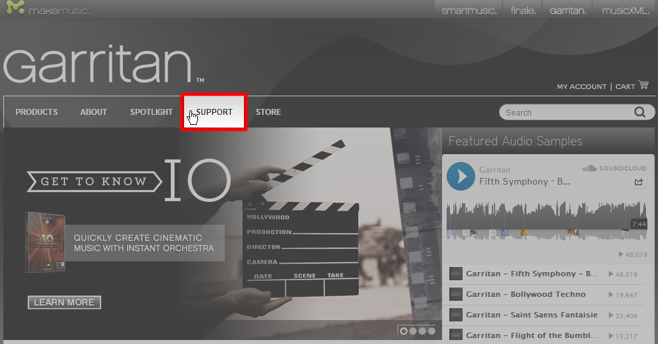
Task: Click the Instant Orchestra box thumbnail
Action: [45, 242]
